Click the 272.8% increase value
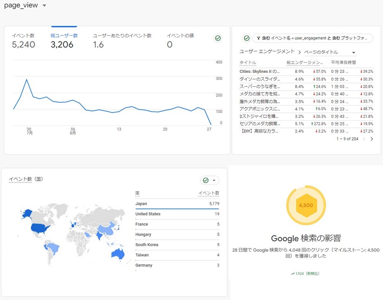The image size is (383, 300). [318, 124]
